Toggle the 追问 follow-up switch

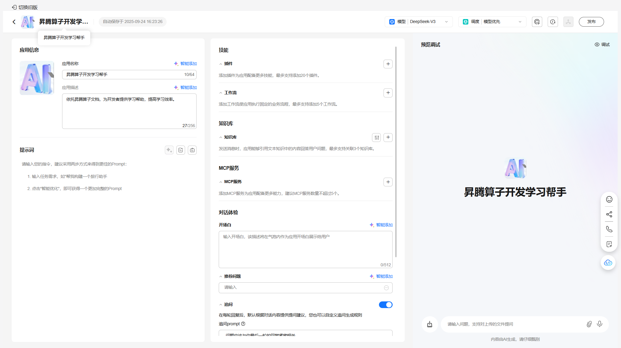[x=385, y=305]
